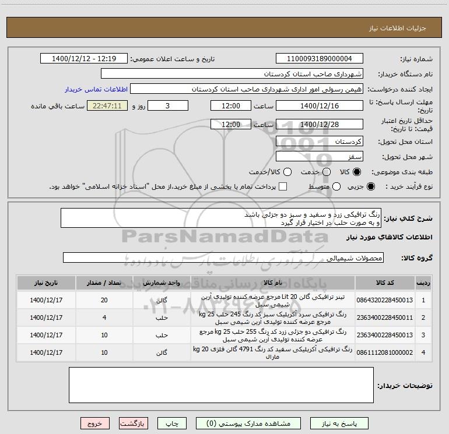449x434 pixels.
Task: Click the 'پاسخ به نیاز' button
Action: tap(339, 424)
